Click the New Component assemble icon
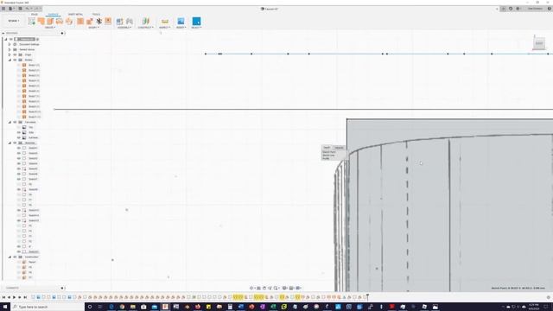The image size is (553, 311). pos(119,22)
